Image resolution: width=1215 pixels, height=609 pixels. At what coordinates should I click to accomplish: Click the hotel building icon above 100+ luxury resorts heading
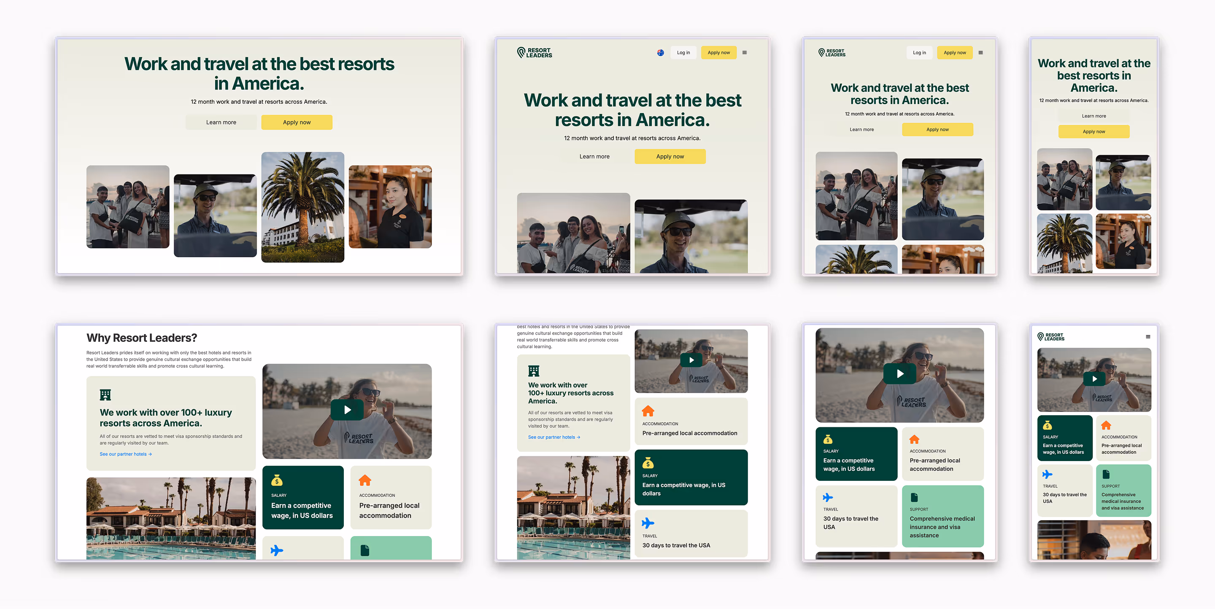point(105,395)
